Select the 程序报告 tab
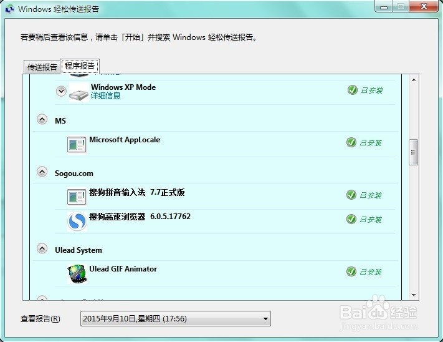The width and height of the screenshot is (443, 342). point(80,66)
